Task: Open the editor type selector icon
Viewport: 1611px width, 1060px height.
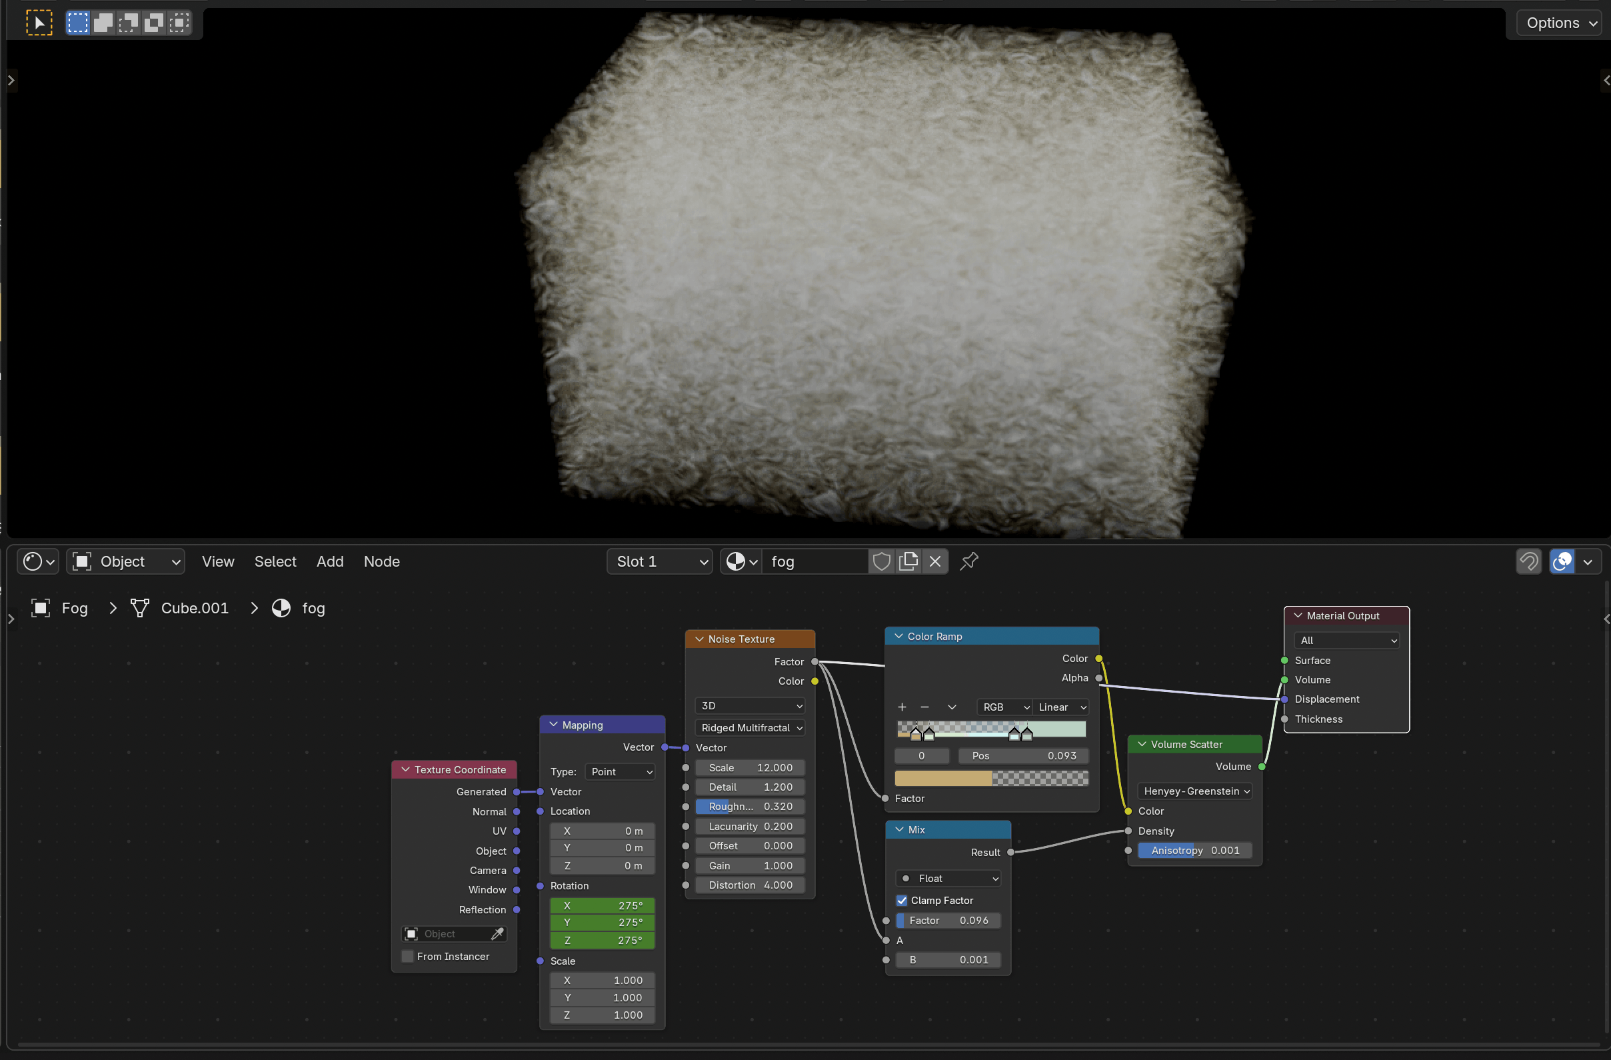Action: coord(38,561)
